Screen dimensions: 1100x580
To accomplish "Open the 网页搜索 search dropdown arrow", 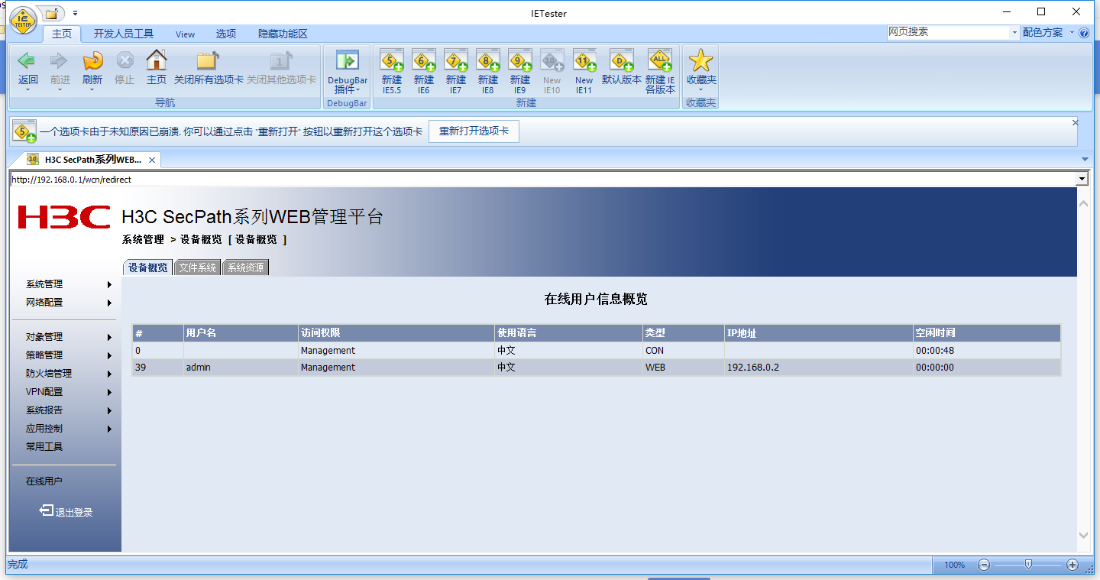I will (x=1014, y=32).
